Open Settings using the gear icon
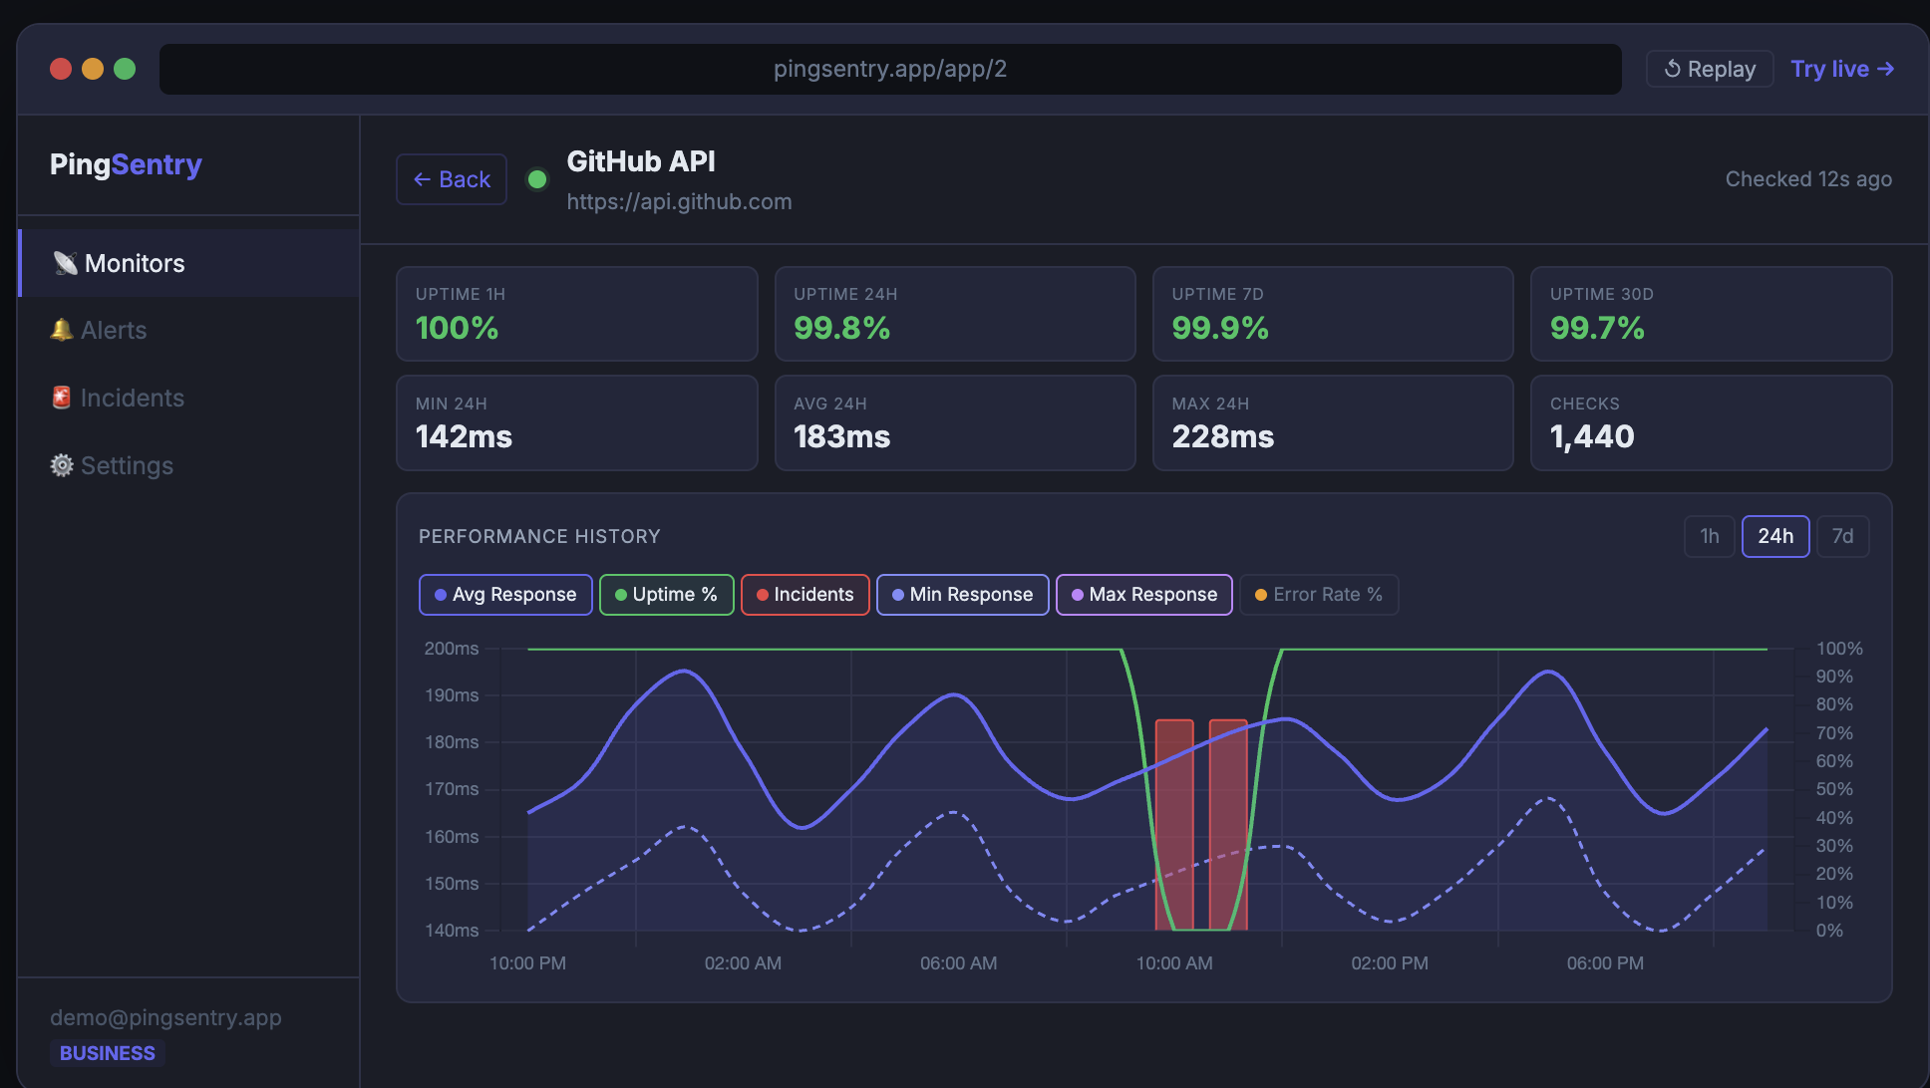Viewport: 1930px width, 1088px height. tap(61, 465)
